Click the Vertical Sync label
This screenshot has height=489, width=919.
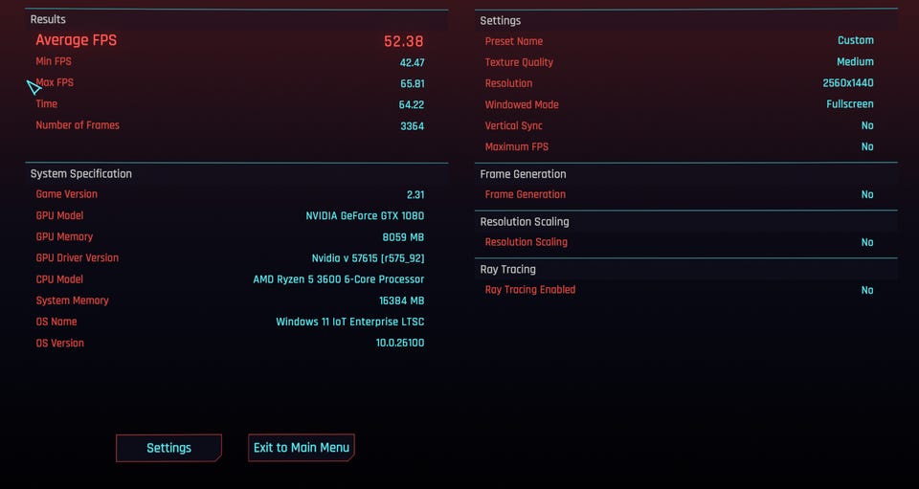click(x=514, y=126)
